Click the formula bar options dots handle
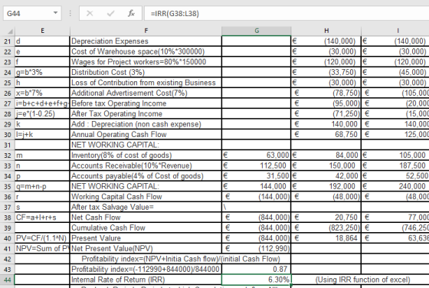The width and height of the screenshot is (429, 288). click(x=70, y=13)
